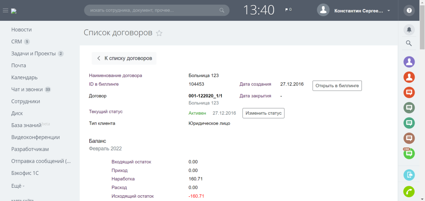
Task: Expand the user name dropdown arrow
Action: coord(388,11)
